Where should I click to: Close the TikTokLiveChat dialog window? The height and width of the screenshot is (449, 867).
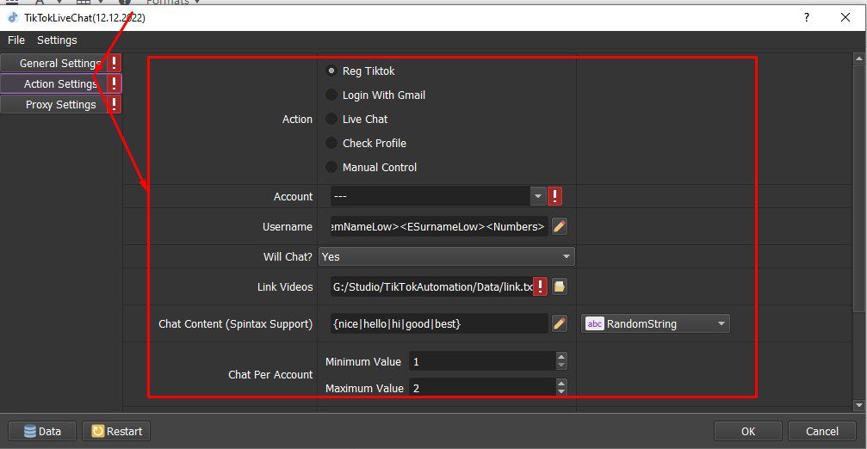click(845, 17)
